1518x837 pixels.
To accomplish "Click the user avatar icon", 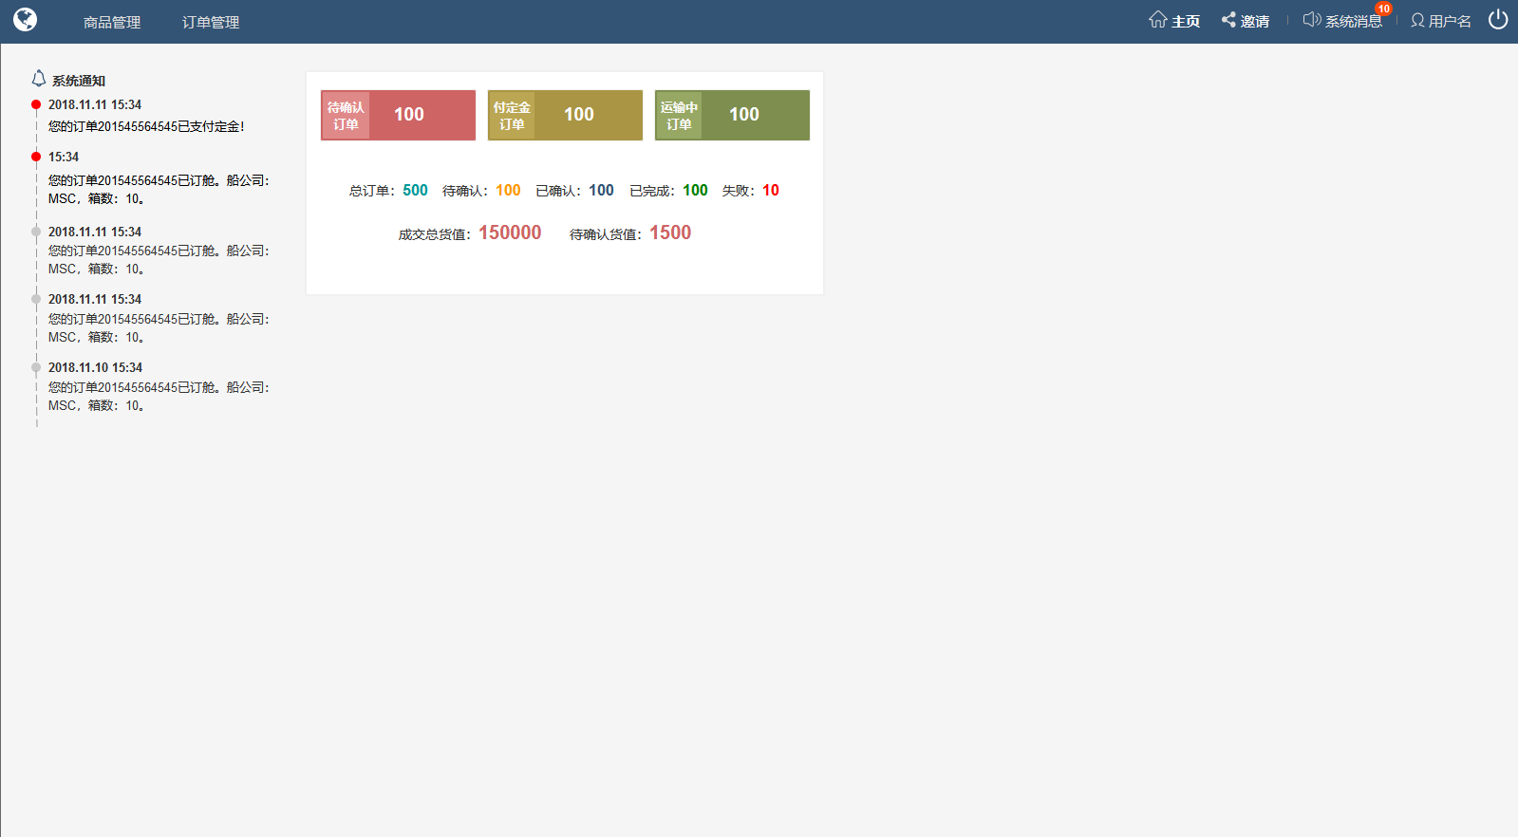I will pos(1417,21).
